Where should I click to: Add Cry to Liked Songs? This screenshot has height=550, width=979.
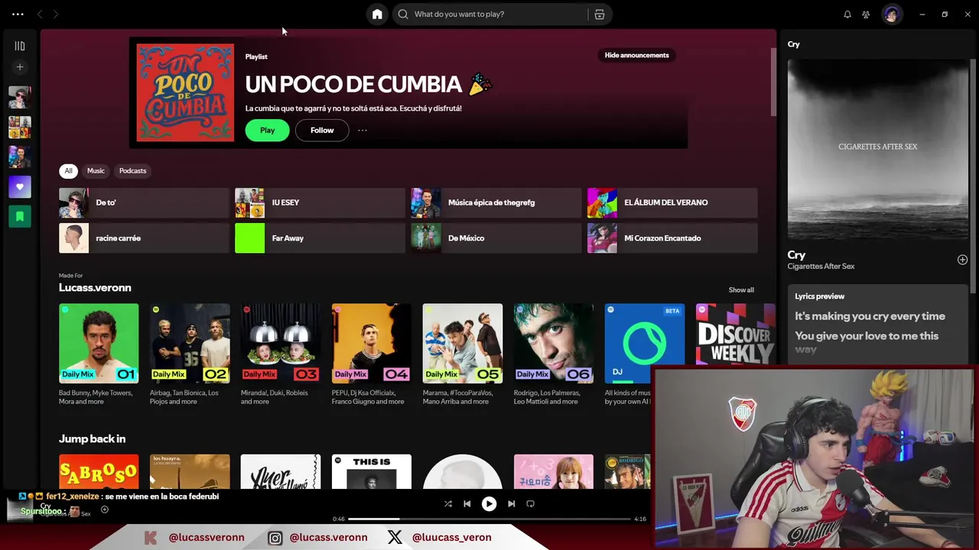click(x=962, y=260)
